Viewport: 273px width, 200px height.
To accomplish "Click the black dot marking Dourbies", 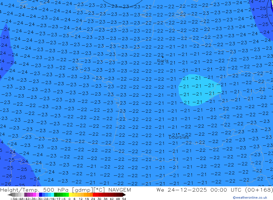I will (179, 134).
